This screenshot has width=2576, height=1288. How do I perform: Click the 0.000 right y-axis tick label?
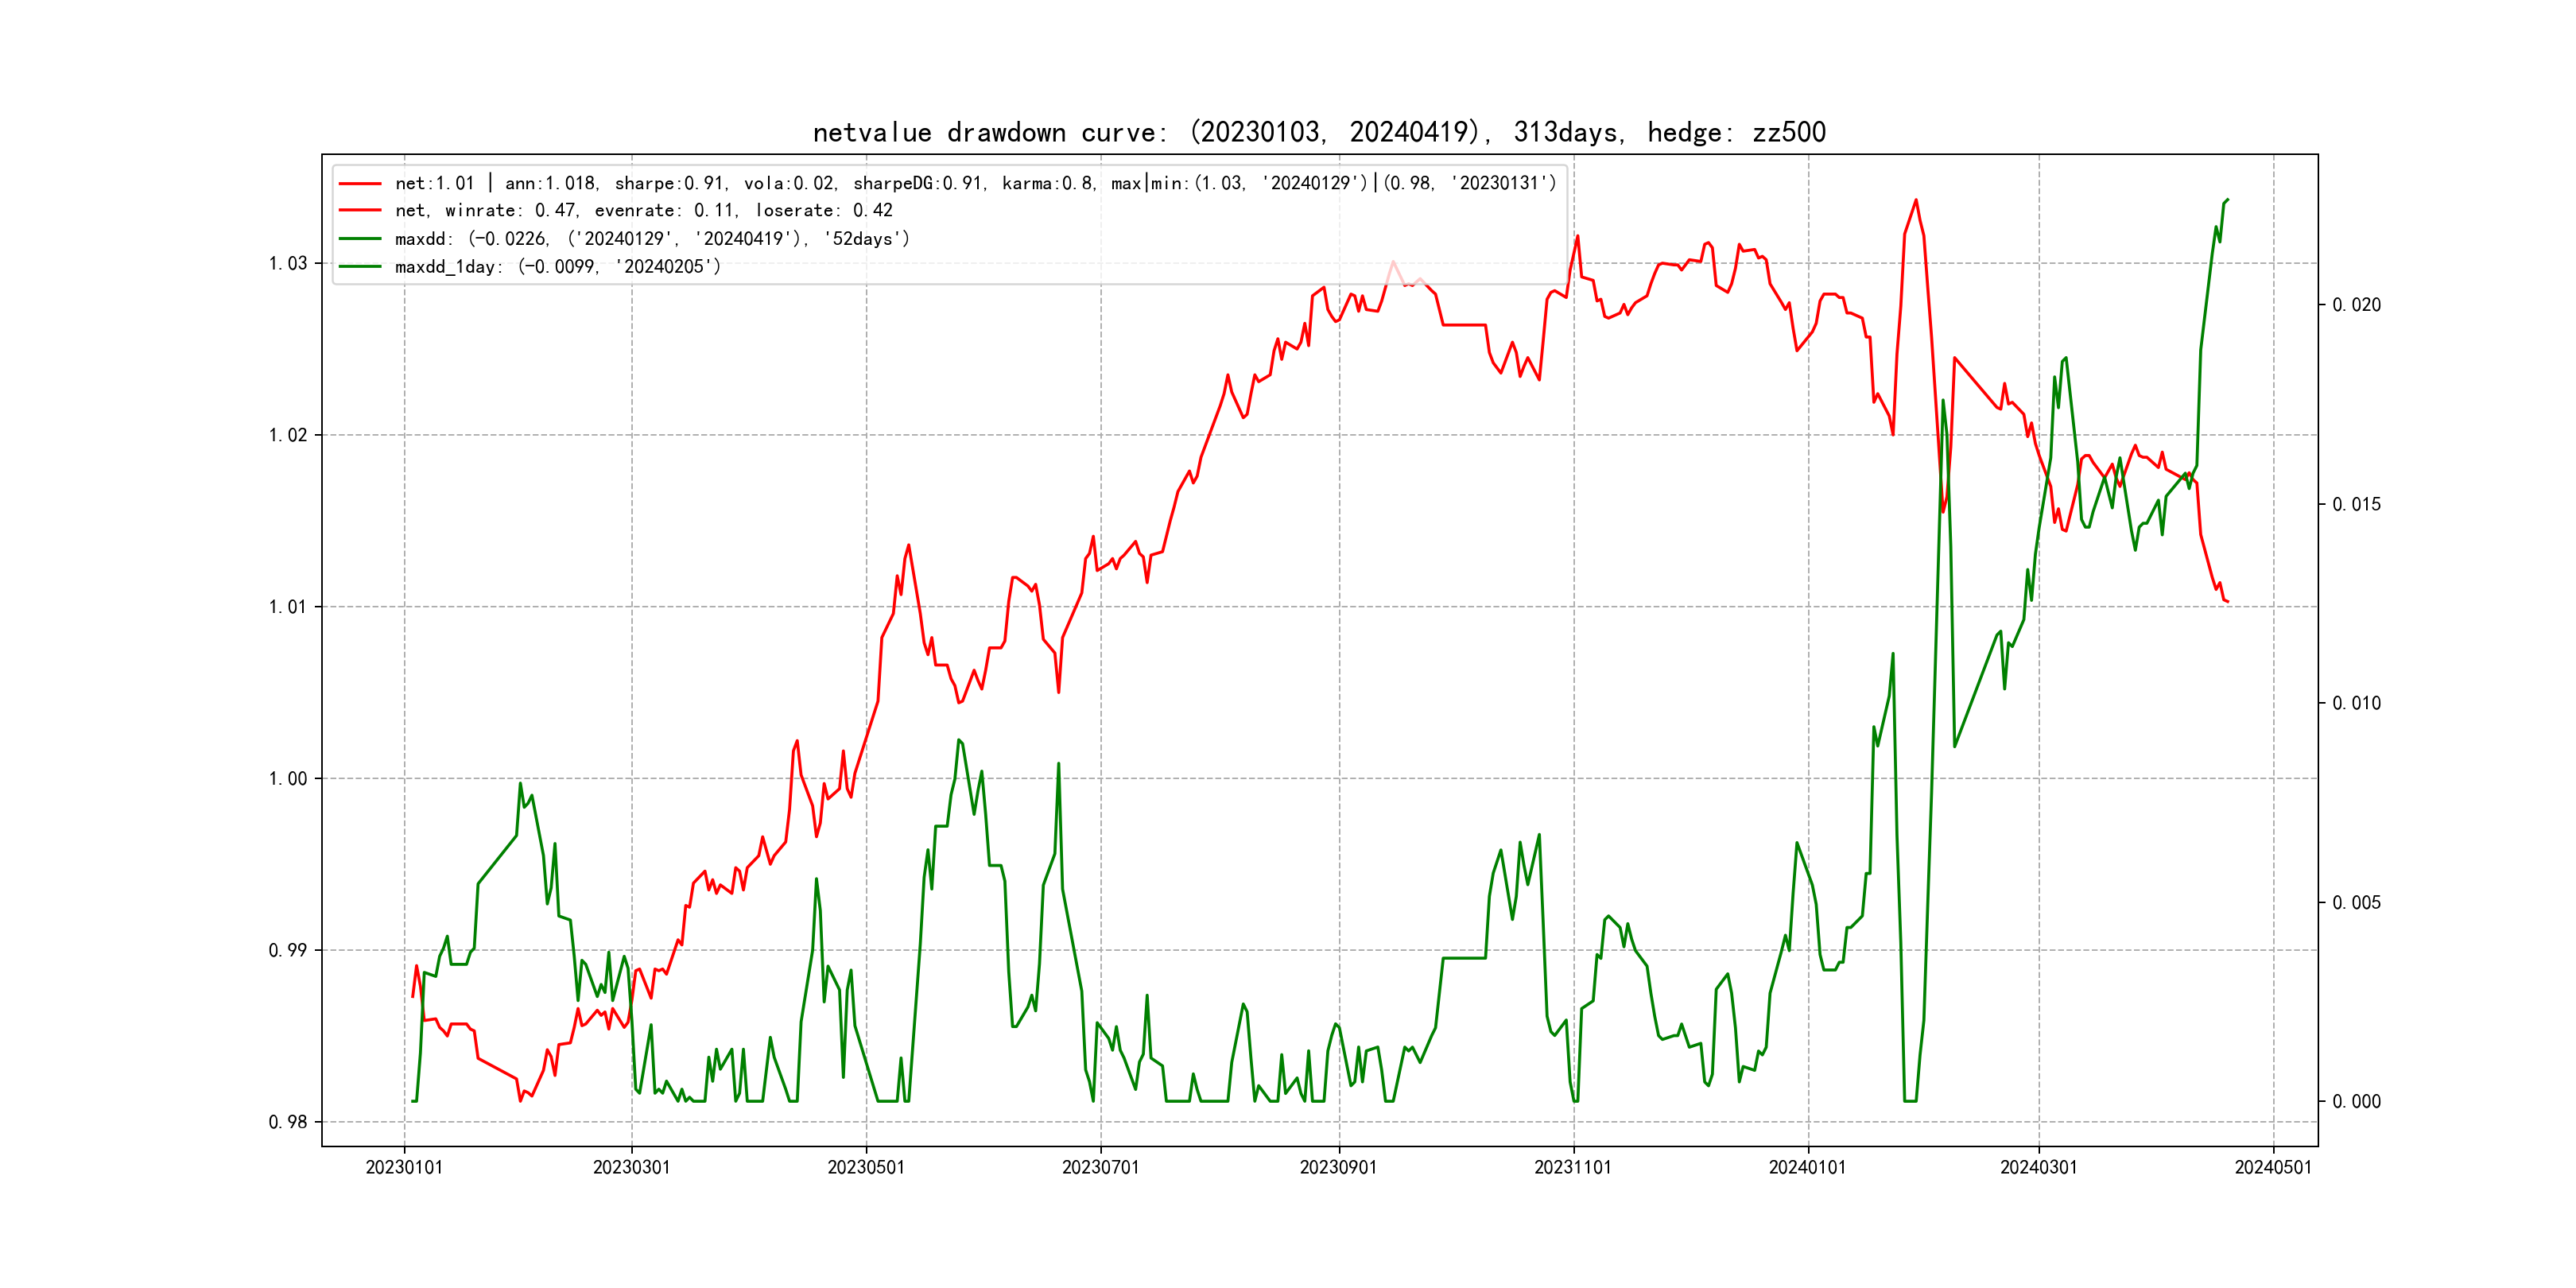[x=2357, y=1102]
